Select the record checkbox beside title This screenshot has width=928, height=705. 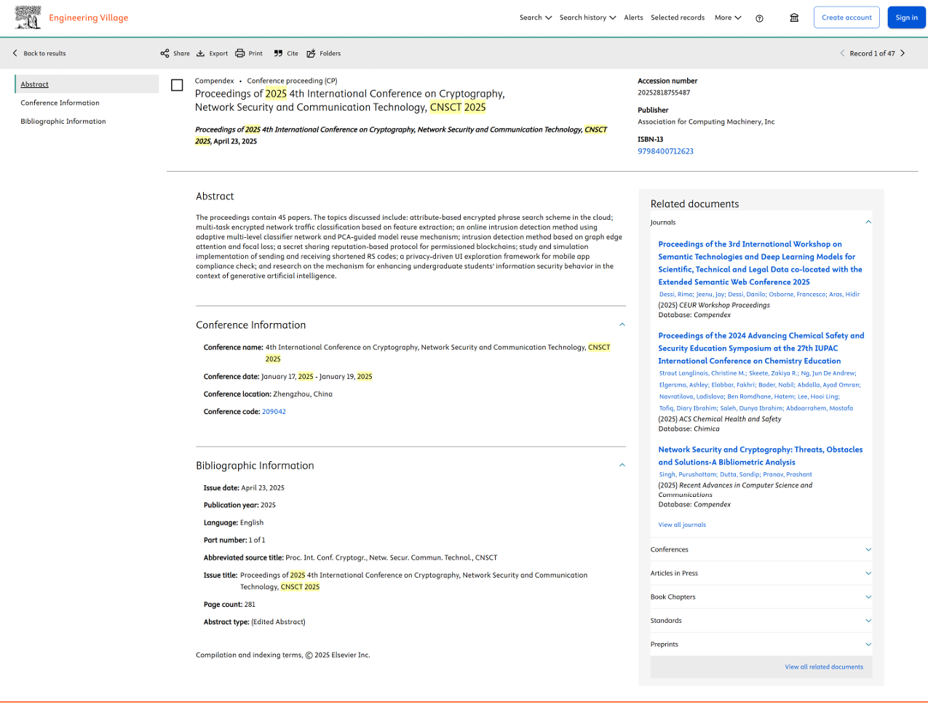point(177,85)
